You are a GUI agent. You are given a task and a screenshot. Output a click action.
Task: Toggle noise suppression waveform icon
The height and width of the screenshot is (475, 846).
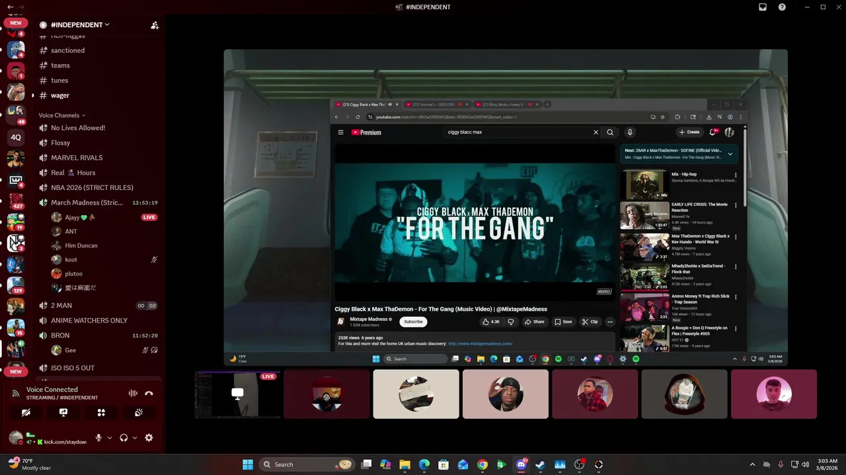click(133, 393)
